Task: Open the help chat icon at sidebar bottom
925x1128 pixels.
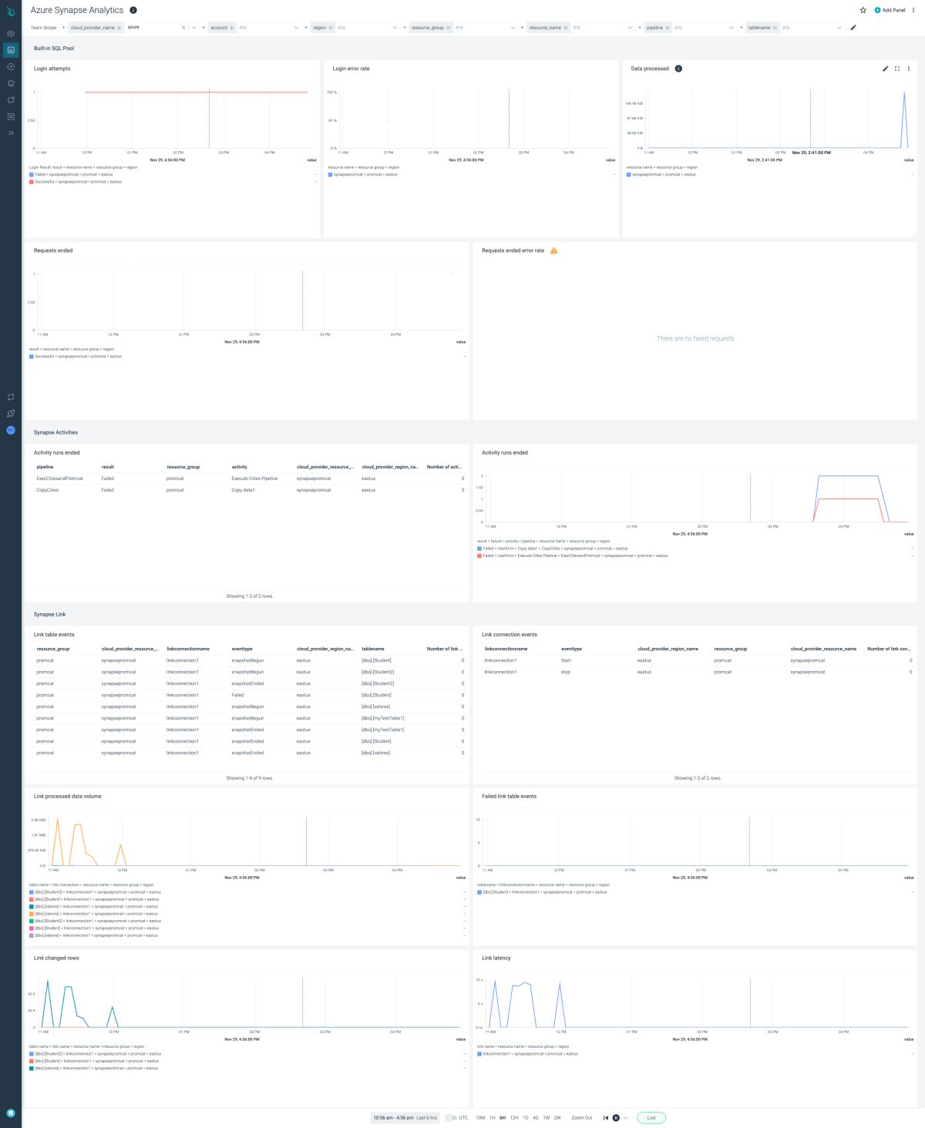Action: point(11,1113)
